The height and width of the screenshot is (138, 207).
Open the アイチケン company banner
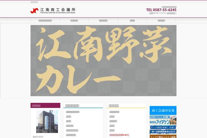pos(163,120)
